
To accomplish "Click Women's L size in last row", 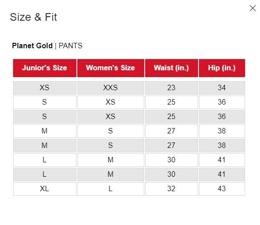I will pos(111,189).
